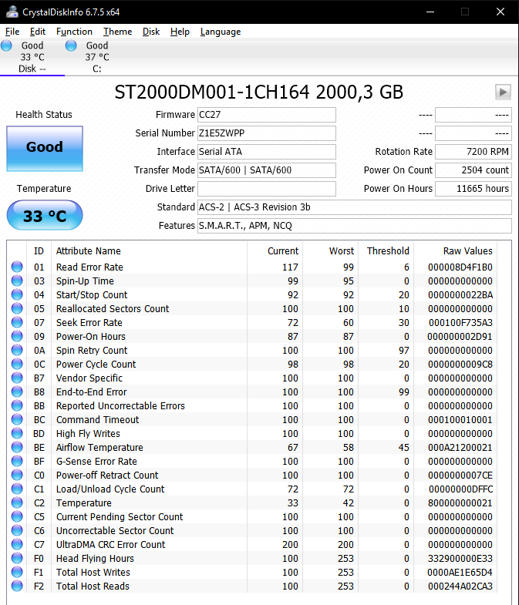This screenshot has height=605, width=519.
Task: Click status icon for C2 Temperature row
Action: coord(17,503)
